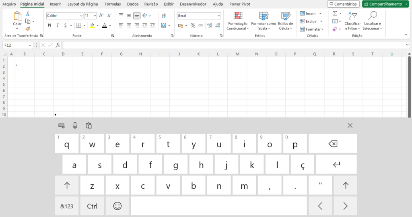Viewport: 412px width, 217px height.
Task: Toggle left text alignment
Action: tap(121, 25)
